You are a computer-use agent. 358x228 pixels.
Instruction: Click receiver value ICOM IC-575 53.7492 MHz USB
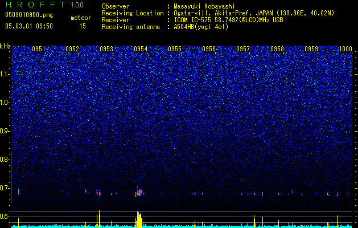228,20
